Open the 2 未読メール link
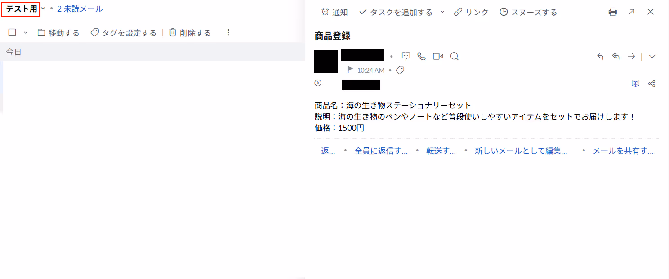 (80, 9)
